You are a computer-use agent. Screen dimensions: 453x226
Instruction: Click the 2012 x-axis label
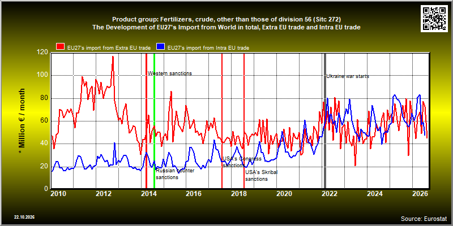point(103,194)
